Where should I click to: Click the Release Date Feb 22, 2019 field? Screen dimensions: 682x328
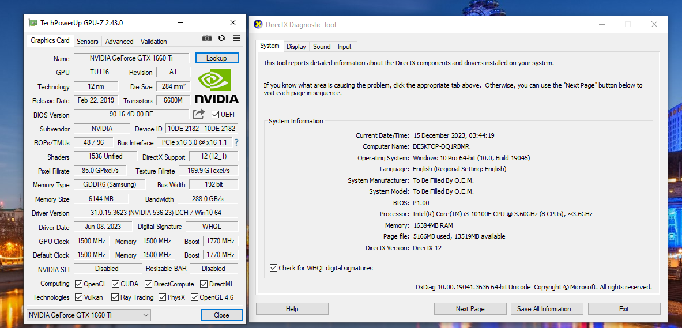click(96, 100)
